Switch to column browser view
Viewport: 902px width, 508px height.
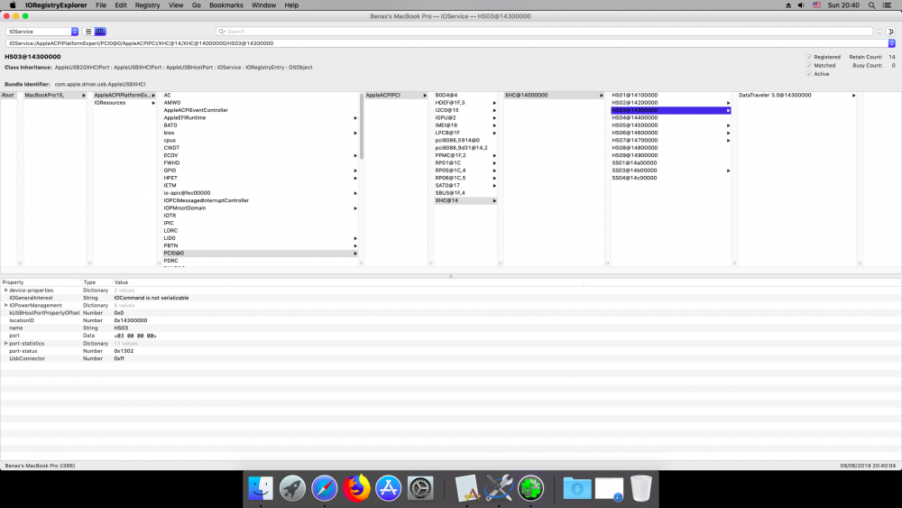(100, 32)
